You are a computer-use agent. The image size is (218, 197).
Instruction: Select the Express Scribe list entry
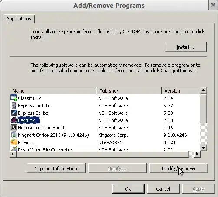pos(33,113)
